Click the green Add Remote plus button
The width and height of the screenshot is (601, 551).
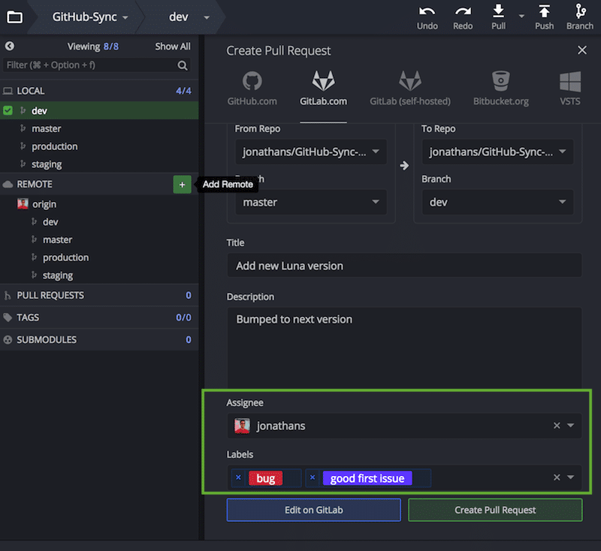182,185
